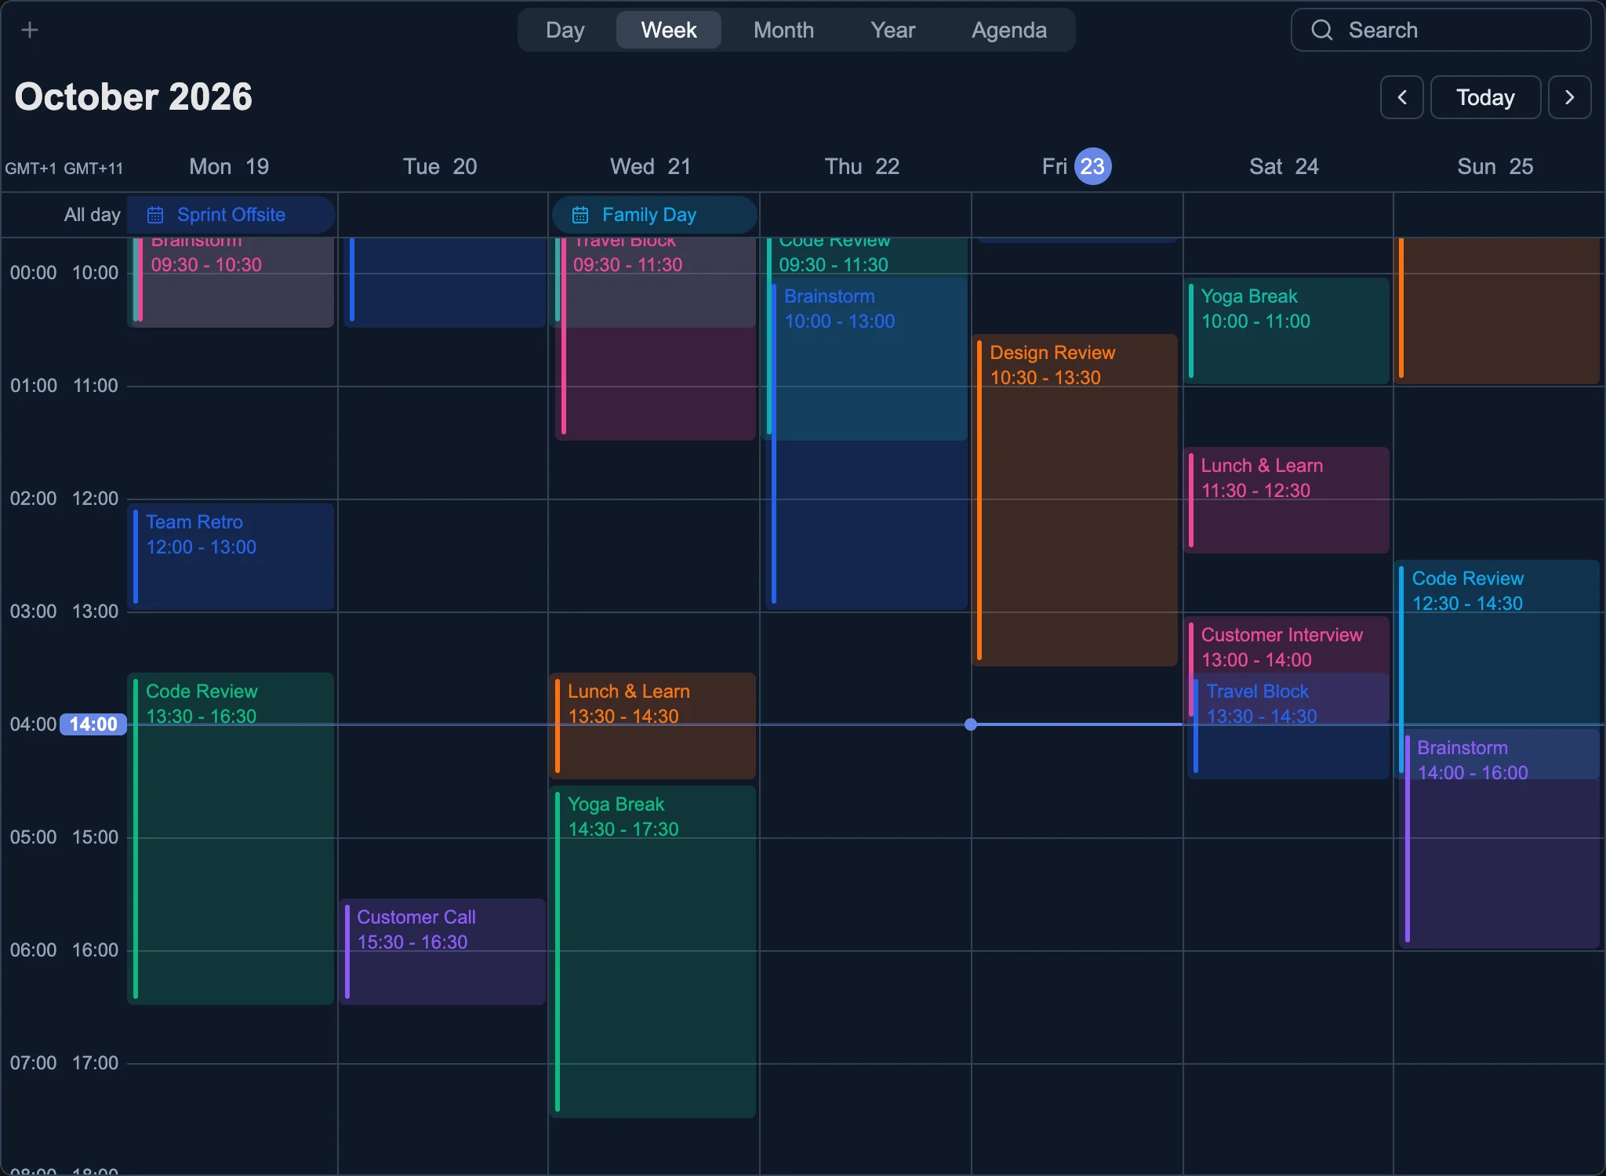Open Monday's Code Review 13:30 - 16:30 event
1606x1176 pixels.
click(x=231, y=839)
